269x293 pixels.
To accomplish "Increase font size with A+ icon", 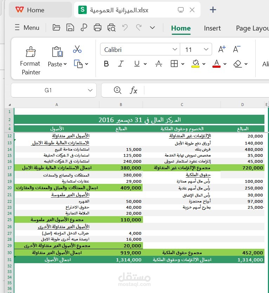I will (x=222, y=49).
